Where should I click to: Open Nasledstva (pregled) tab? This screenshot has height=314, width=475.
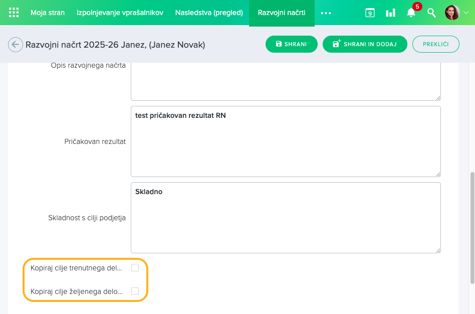coord(209,13)
